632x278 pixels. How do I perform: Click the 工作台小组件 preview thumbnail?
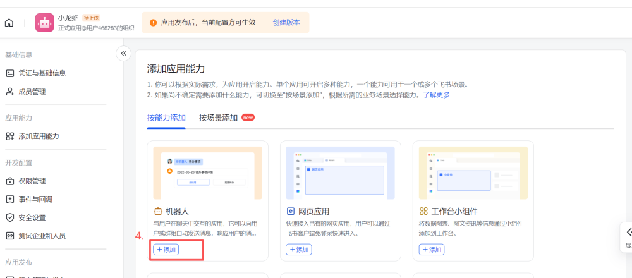473,173
